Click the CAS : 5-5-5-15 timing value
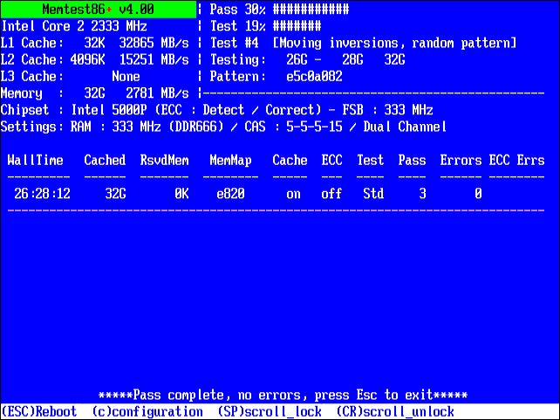The height and width of the screenshot is (420, 560). tap(293, 127)
